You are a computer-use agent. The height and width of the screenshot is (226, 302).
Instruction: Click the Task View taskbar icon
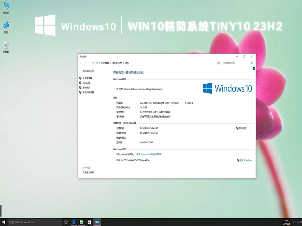[x=65, y=222]
